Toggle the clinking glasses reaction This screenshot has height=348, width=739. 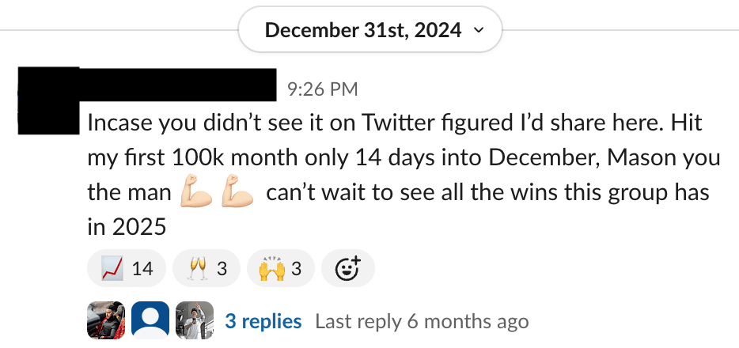tap(207, 269)
